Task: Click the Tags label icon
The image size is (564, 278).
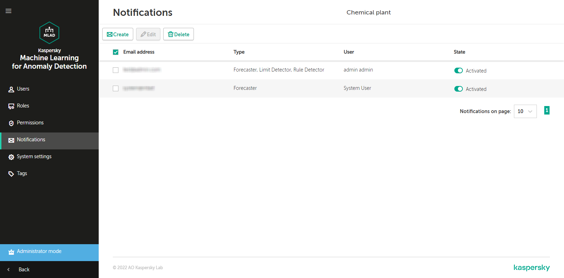Action: [11, 174]
